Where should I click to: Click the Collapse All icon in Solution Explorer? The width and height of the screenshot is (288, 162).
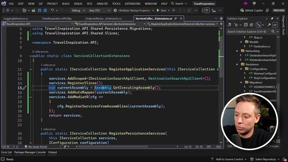tap(246, 25)
